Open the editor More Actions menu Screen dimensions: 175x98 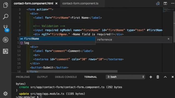(x=173, y=4)
